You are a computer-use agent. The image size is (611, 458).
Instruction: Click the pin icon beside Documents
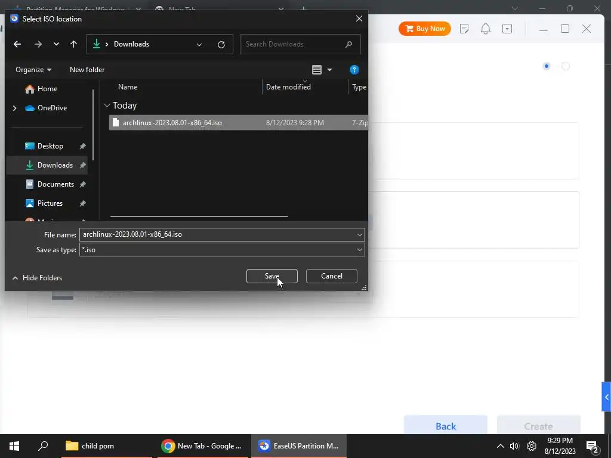82,184
